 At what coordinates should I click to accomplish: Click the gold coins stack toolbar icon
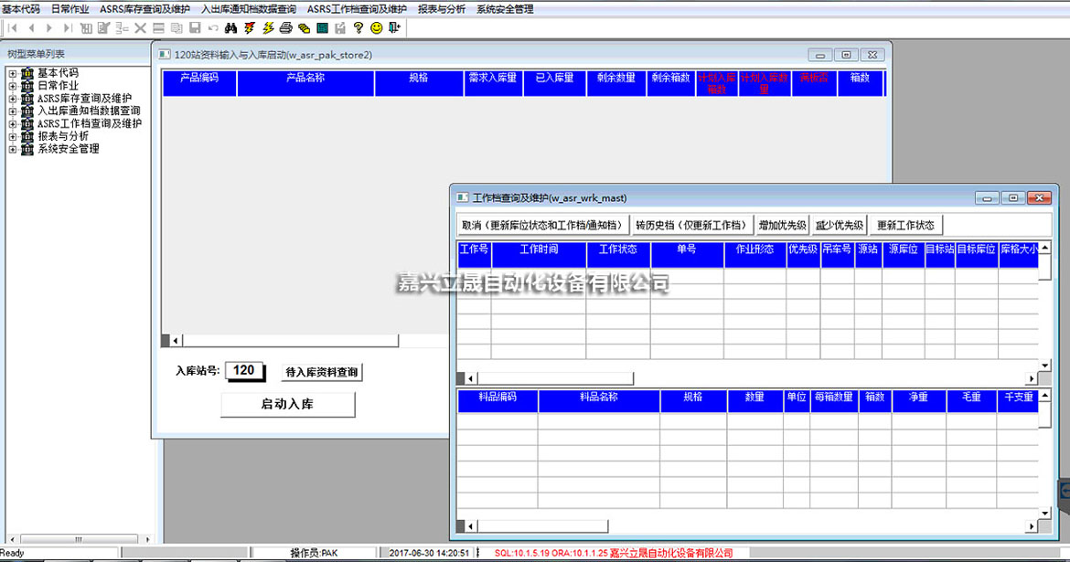coord(305,28)
